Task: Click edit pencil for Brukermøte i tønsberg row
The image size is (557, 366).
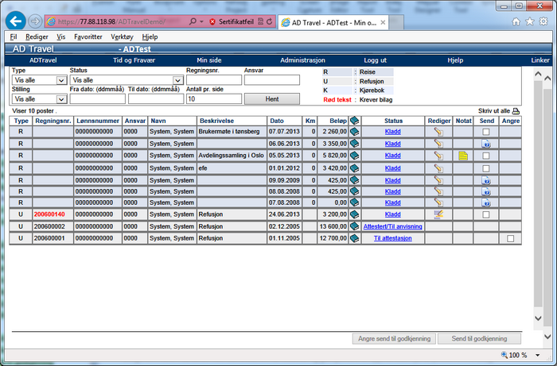Action: [x=438, y=132]
